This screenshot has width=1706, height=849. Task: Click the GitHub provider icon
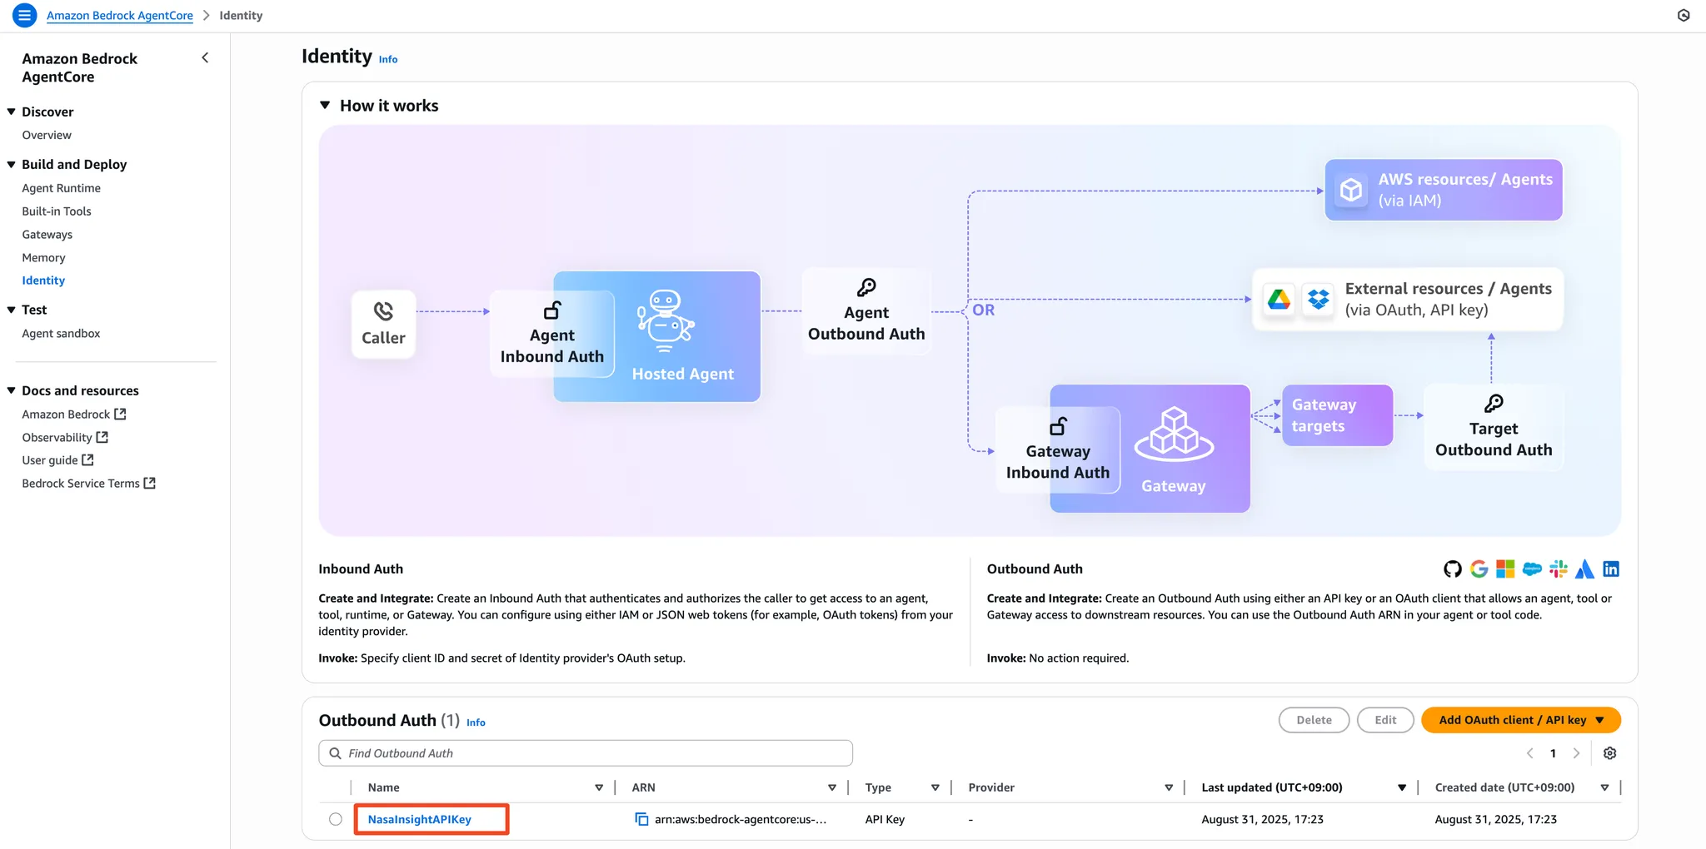pyautogui.click(x=1453, y=569)
